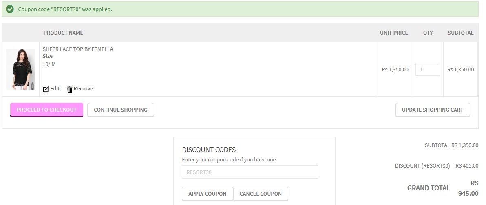The image size is (486, 205).
Task: Click Continue Shopping button
Action: tap(121, 110)
